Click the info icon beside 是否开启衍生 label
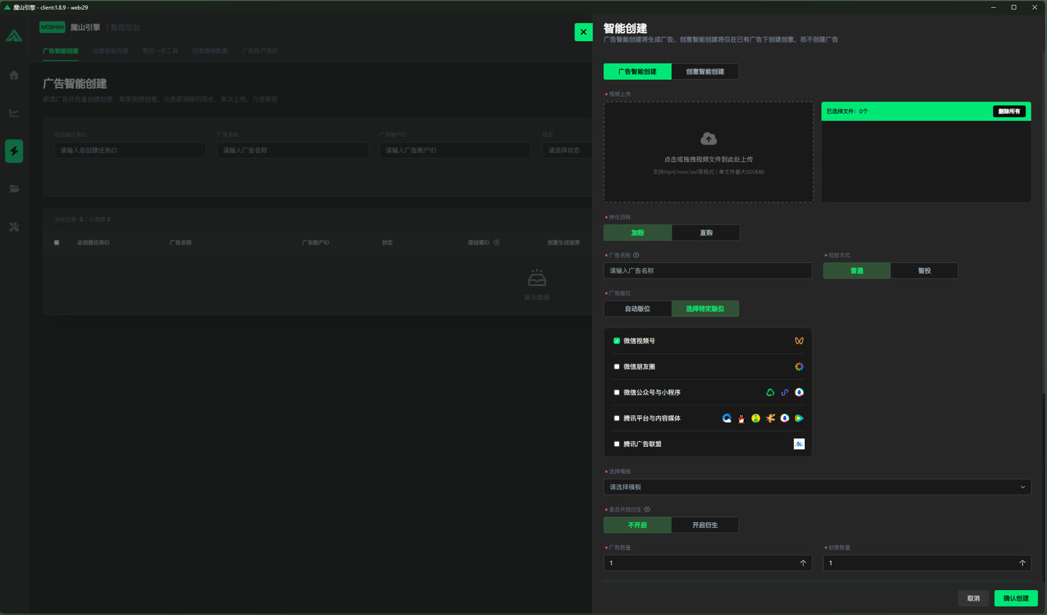The width and height of the screenshot is (1047, 615). point(647,510)
